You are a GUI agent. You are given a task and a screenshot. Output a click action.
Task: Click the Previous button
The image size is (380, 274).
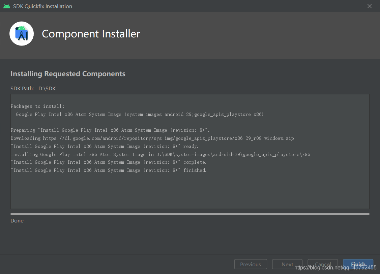(251, 264)
